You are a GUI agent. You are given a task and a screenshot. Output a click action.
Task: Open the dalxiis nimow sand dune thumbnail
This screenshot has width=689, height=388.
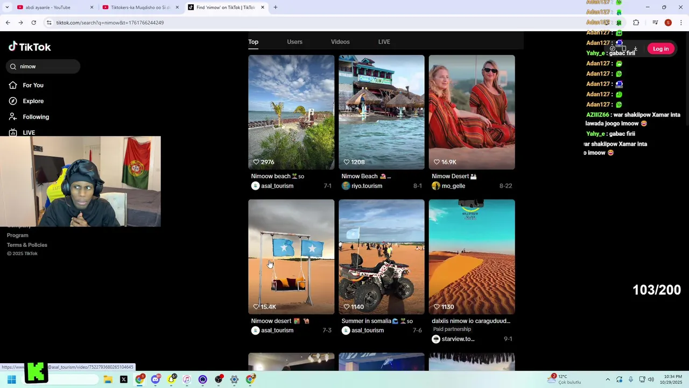click(x=472, y=257)
